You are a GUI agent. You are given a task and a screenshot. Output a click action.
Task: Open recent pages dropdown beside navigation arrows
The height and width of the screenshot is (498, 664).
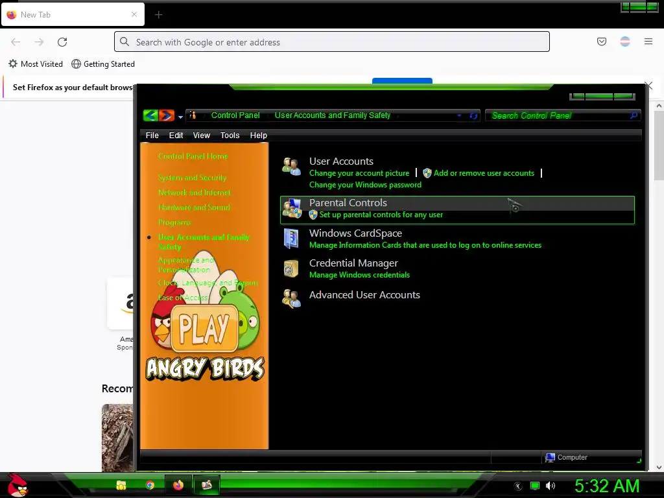click(180, 117)
